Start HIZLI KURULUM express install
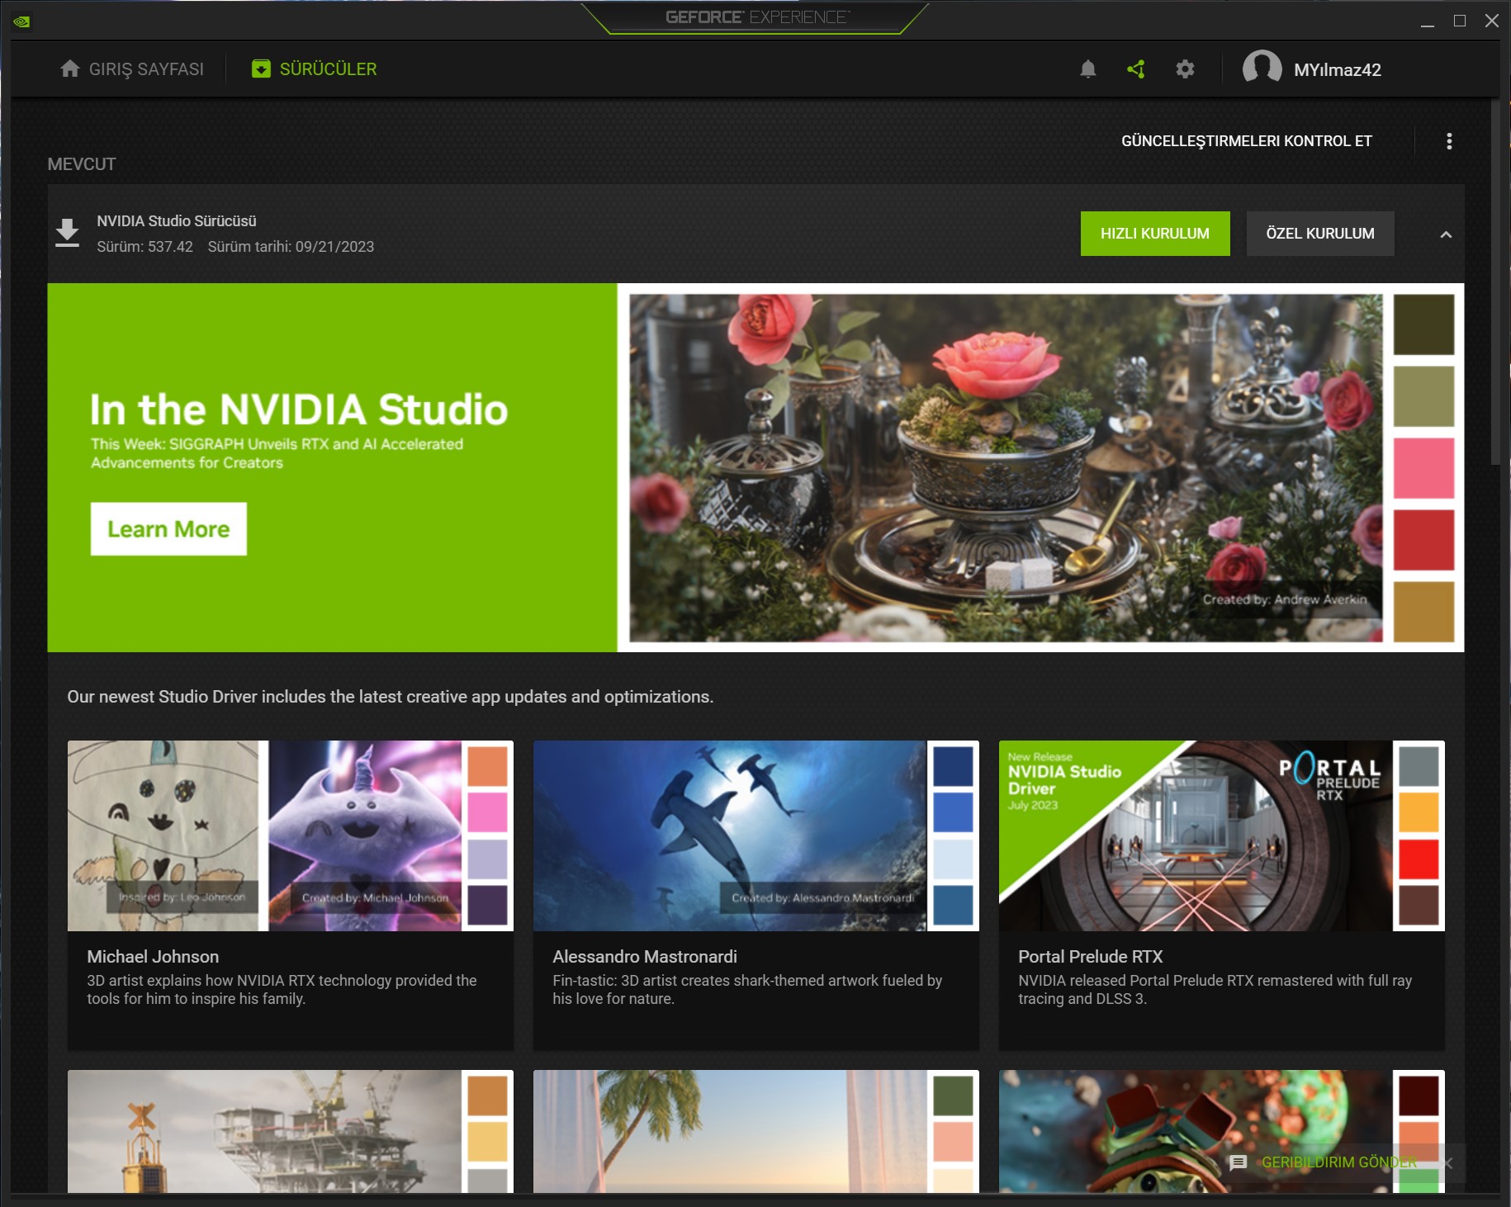 click(1155, 234)
